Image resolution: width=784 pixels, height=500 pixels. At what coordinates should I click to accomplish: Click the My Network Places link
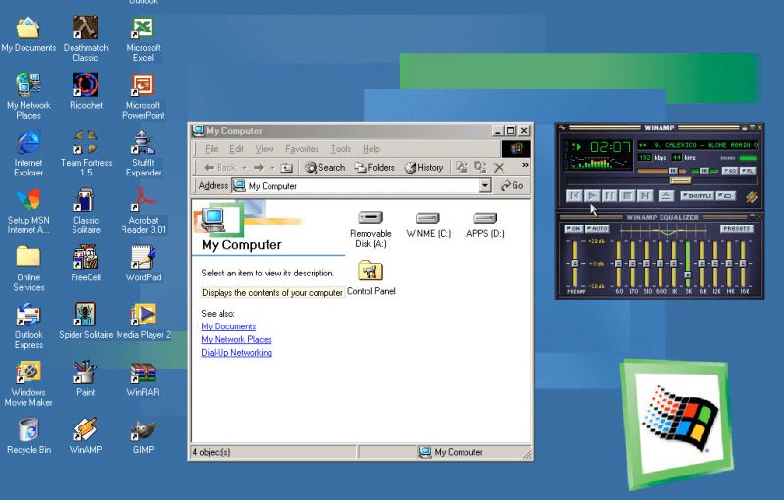(236, 339)
